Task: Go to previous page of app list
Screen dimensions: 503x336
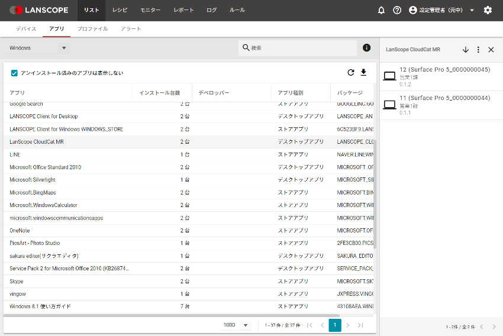Action: coord(323,325)
